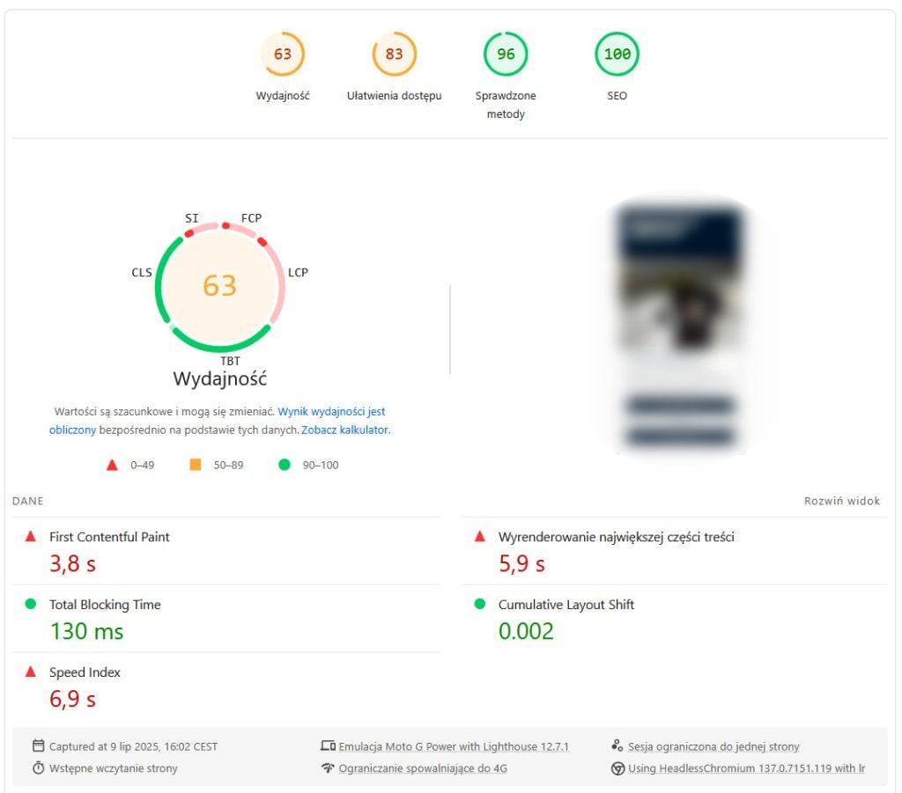Click the red triangle beside Wyrenderowanie największej części treści
This screenshot has width=902, height=793.
(x=480, y=536)
